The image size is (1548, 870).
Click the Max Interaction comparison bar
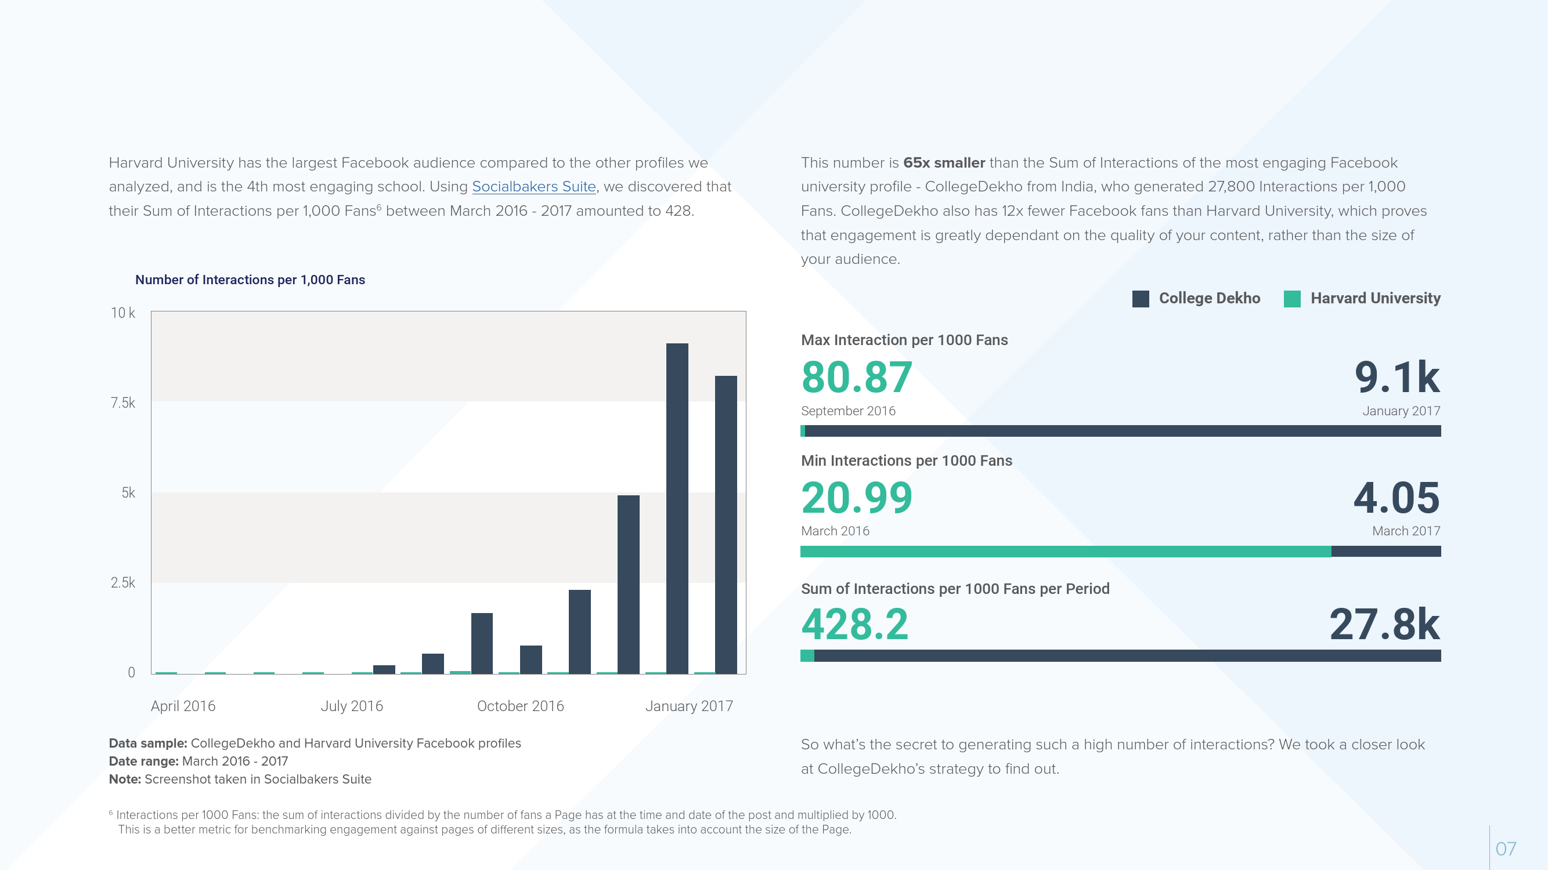(x=1120, y=431)
